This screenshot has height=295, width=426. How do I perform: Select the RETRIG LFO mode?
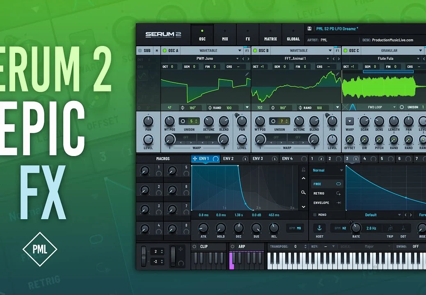[x=327, y=193]
